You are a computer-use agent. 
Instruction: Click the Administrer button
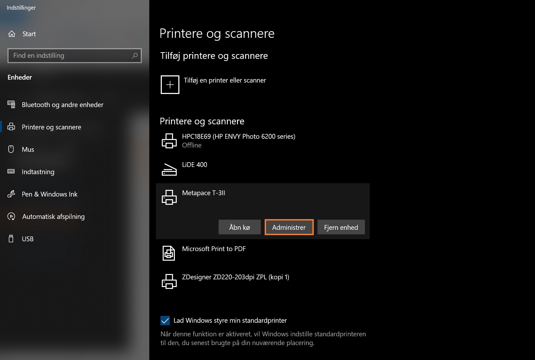coord(289,227)
